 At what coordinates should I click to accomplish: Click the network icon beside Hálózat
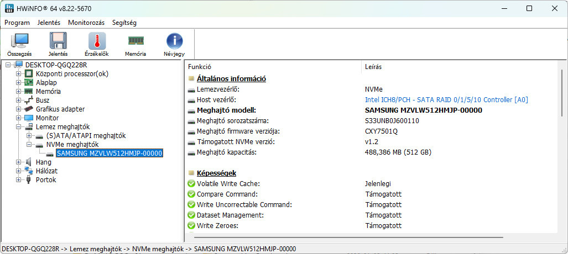[x=29, y=171]
